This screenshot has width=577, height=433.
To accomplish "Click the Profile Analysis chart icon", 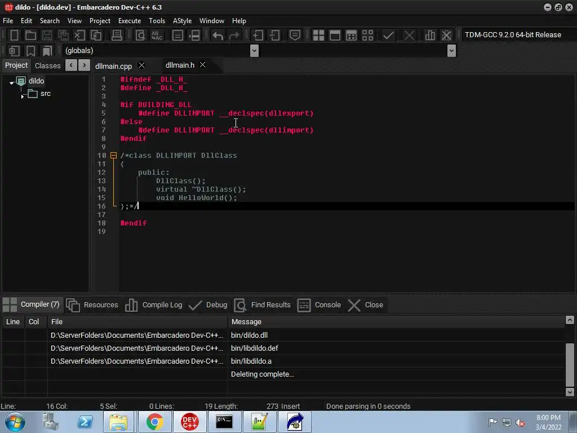I will [x=430, y=36].
